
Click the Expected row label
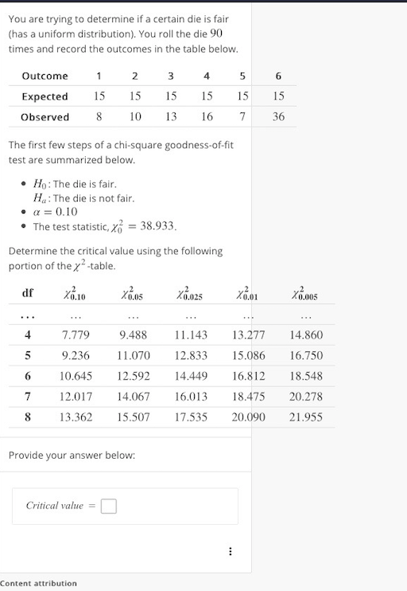(x=45, y=96)
